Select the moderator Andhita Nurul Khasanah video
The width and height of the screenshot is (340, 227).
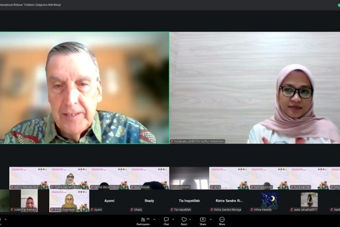pos(255,88)
